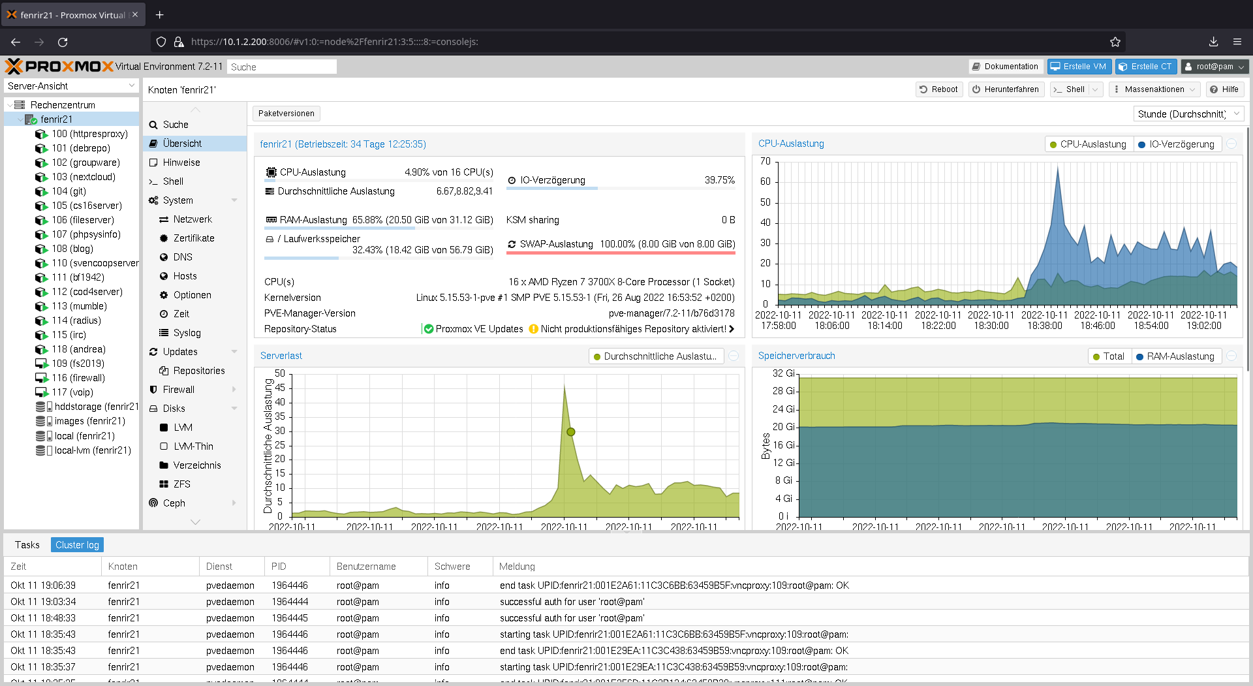Open the Shell from the left menu

pyautogui.click(x=172, y=181)
